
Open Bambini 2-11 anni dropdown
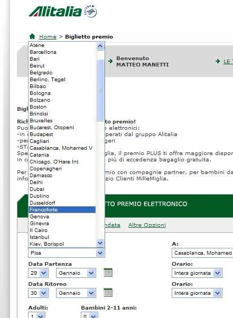pyautogui.click(x=89, y=315)
